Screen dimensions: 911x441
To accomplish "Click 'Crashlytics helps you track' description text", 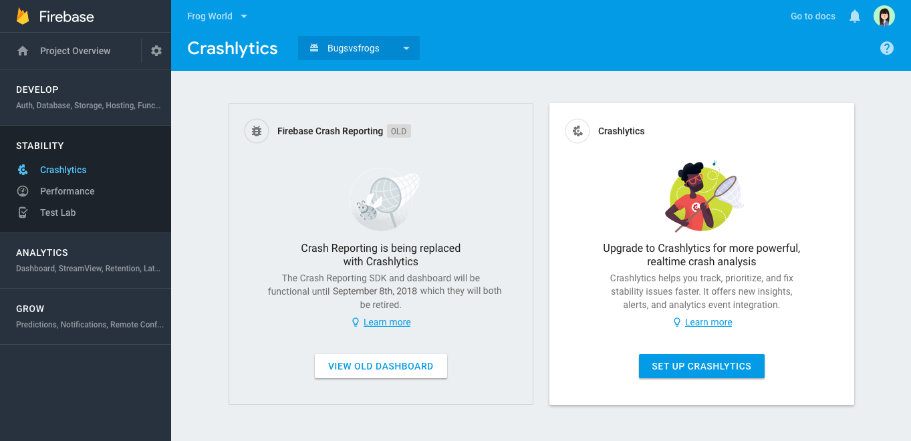I will [702, 291].
